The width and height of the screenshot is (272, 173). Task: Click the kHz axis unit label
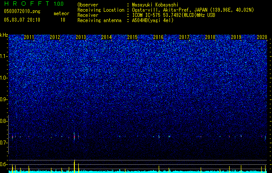click(x=4, y=35)
